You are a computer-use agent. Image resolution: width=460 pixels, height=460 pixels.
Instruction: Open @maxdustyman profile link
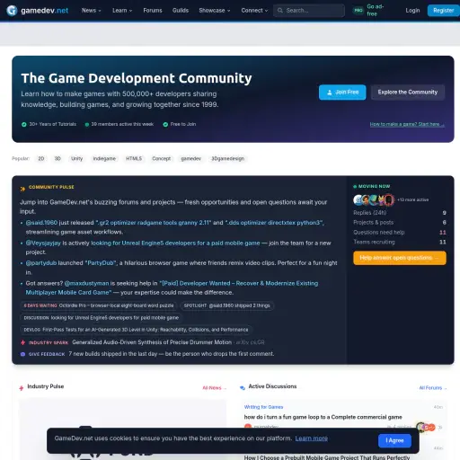click(86, 283)
